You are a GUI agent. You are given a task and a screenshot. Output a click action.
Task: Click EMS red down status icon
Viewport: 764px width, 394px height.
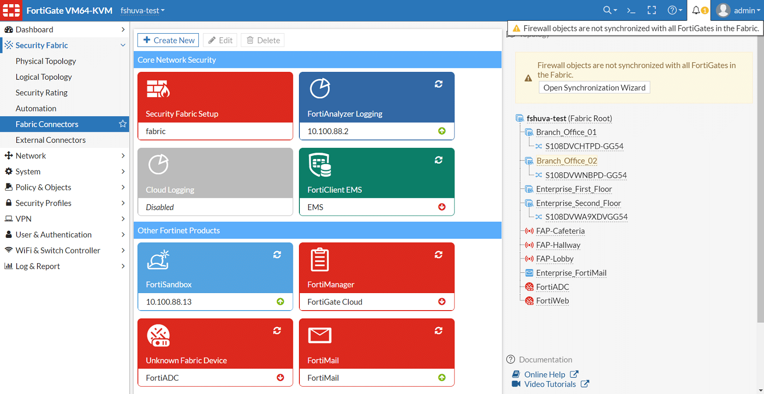442,207
